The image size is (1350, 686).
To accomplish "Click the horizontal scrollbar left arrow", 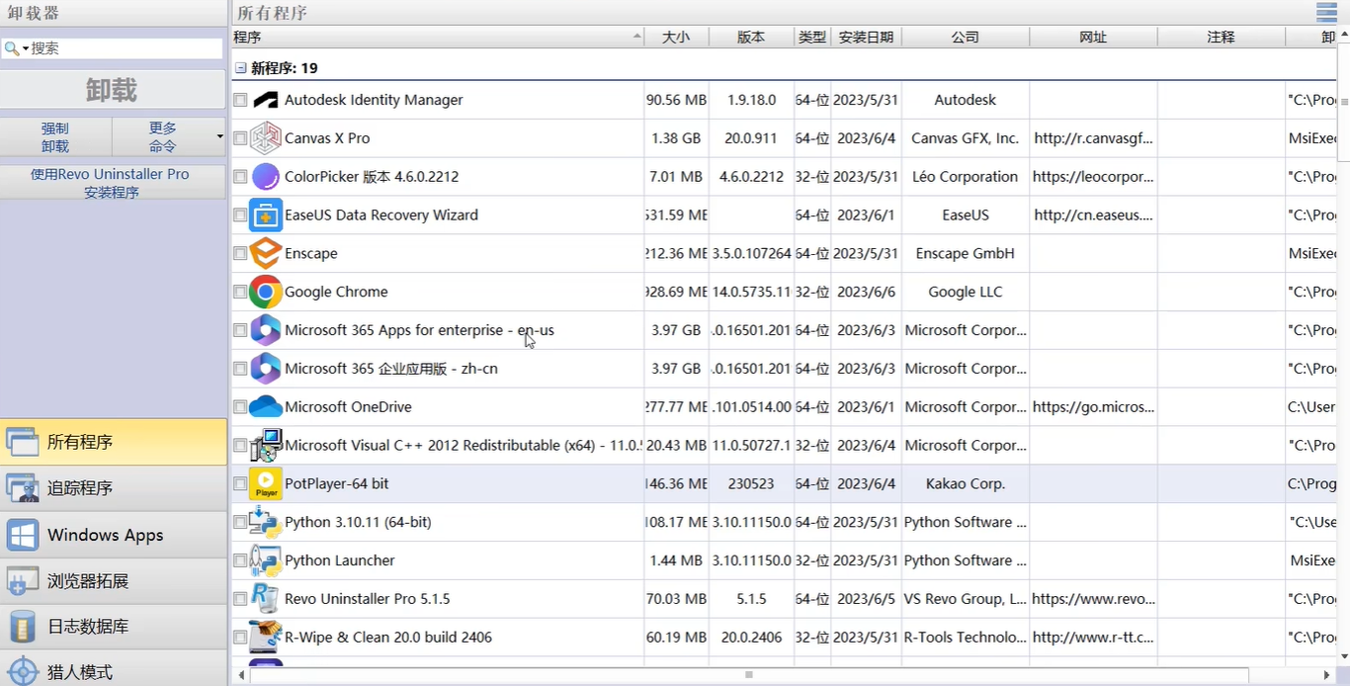I will point(241,675).
